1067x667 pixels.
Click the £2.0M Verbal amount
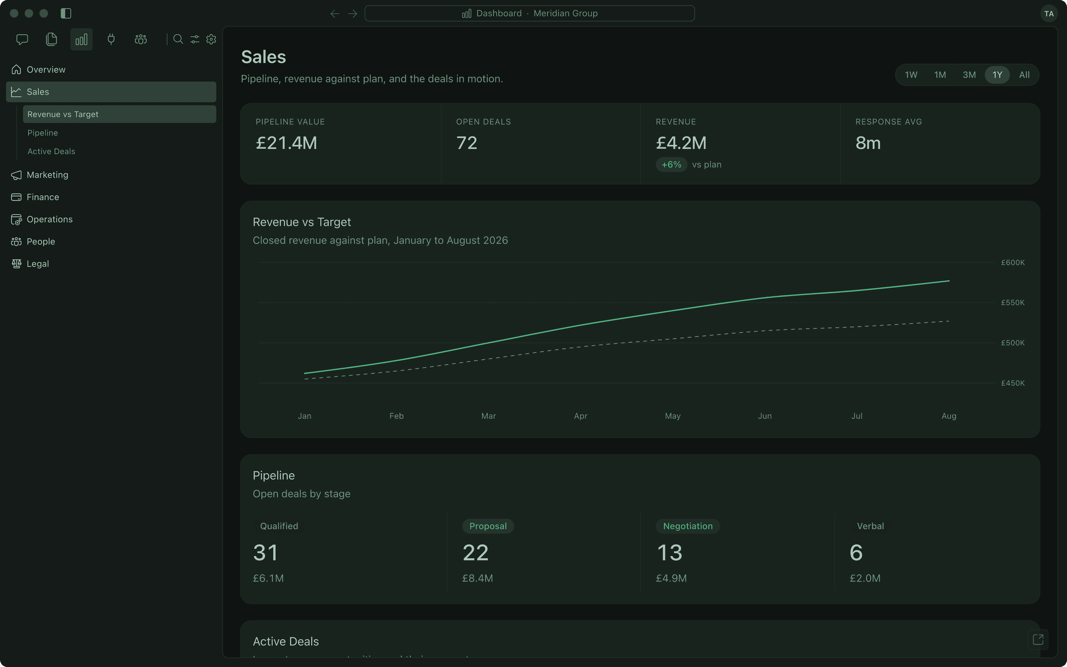click(865, 578)
